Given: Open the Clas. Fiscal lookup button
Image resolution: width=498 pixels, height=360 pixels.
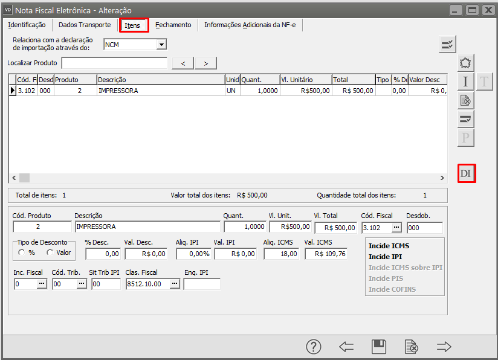Looking at the screenshot, I should [x=174, y=284].
